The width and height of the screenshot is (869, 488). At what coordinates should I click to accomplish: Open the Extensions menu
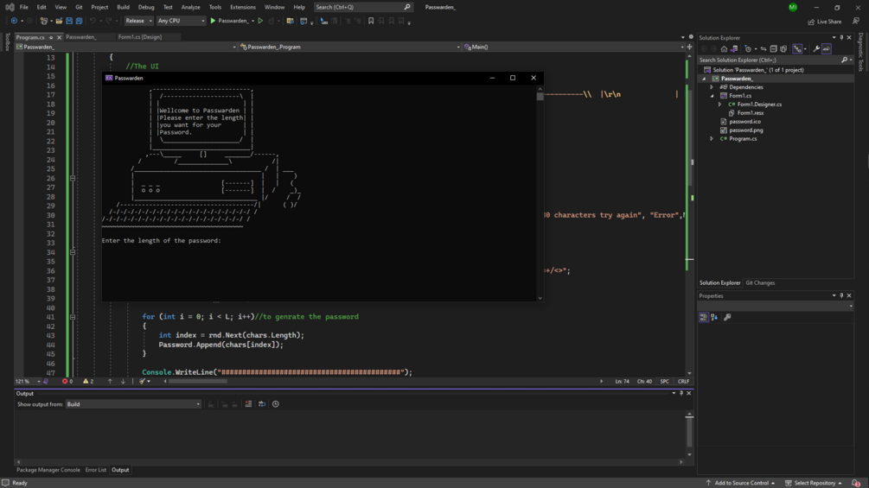tap(243, 7)
